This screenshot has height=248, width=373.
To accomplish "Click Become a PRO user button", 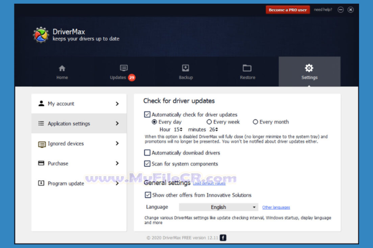I will (x=288, y=10).
